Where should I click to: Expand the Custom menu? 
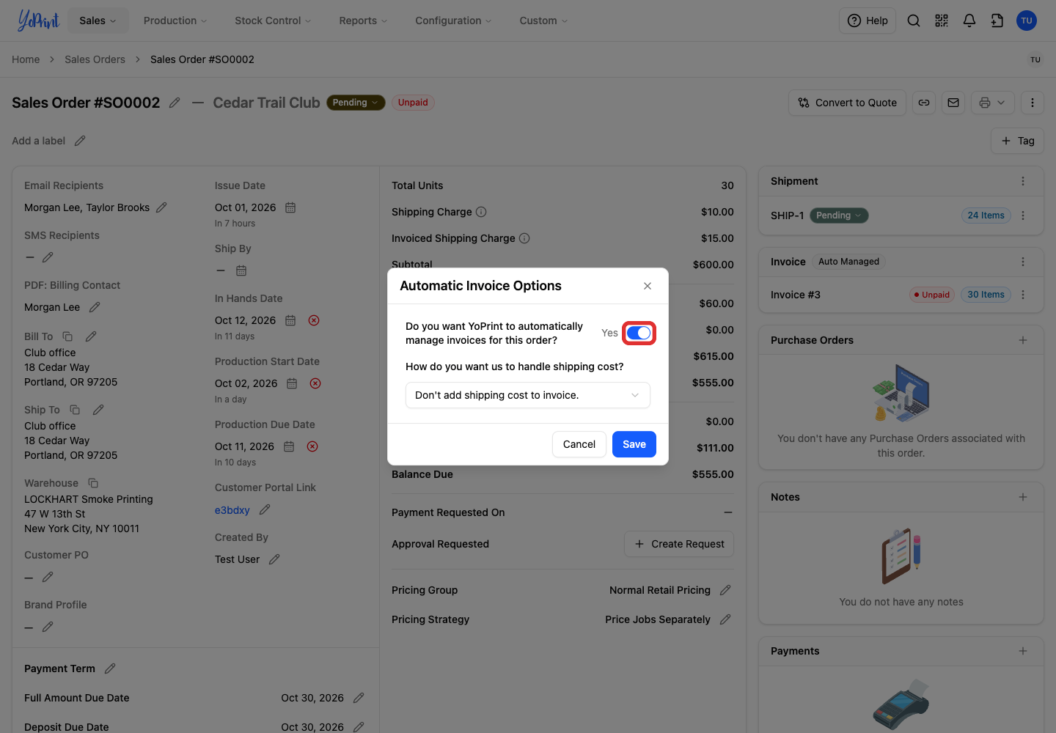[x=543, y=21]
